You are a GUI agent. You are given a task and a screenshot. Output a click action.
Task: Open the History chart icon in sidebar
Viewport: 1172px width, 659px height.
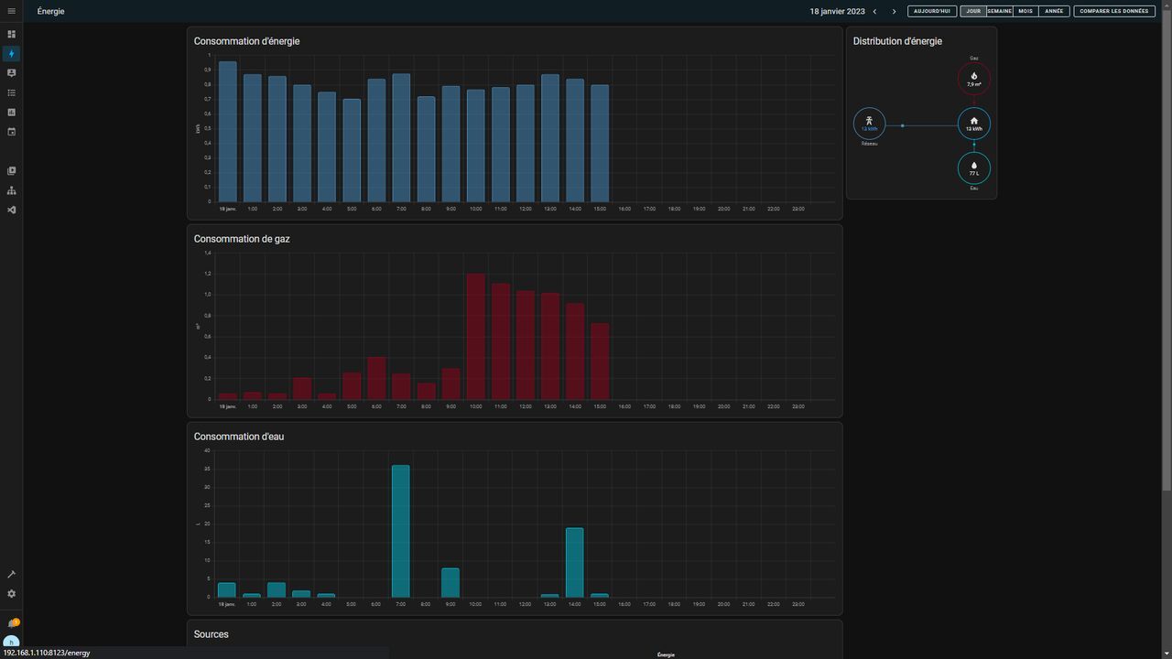click(x=11, y=113)
